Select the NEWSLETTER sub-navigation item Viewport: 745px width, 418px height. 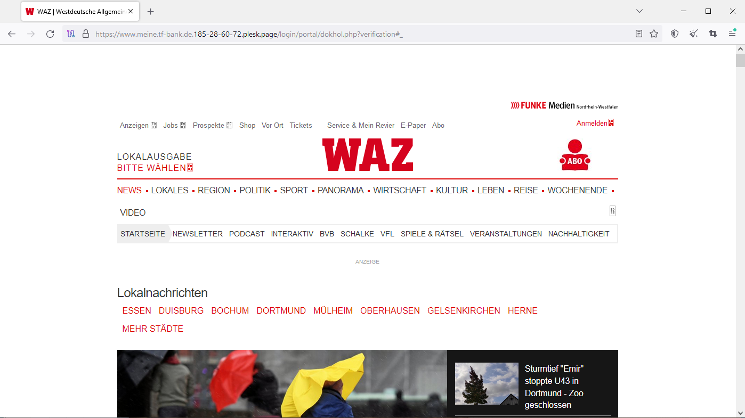click(197, 234)
